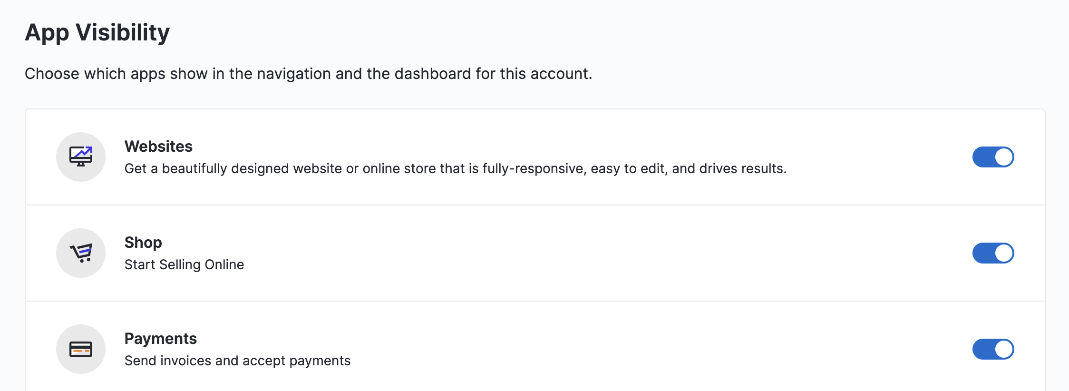Click the white knob on Websites toggle
1069x391 pixels.
tap(1003, 157)
